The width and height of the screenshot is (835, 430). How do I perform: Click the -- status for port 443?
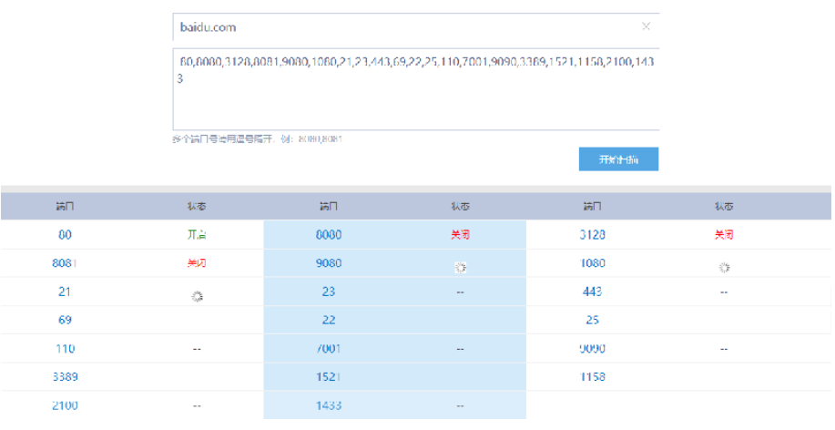pos(724,292)
